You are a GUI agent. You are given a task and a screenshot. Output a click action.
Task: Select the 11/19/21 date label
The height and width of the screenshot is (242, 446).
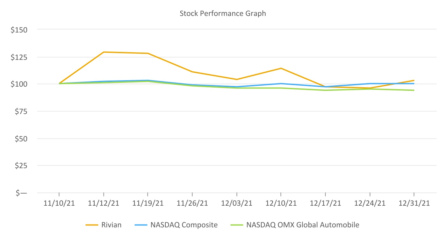click(x=148, y=203)
